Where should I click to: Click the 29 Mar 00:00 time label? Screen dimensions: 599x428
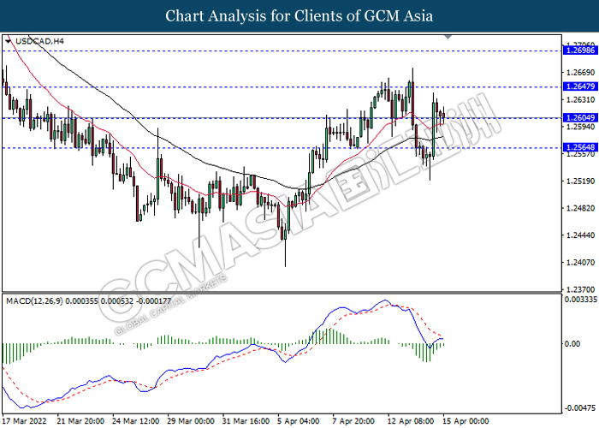tap(191, 421)
